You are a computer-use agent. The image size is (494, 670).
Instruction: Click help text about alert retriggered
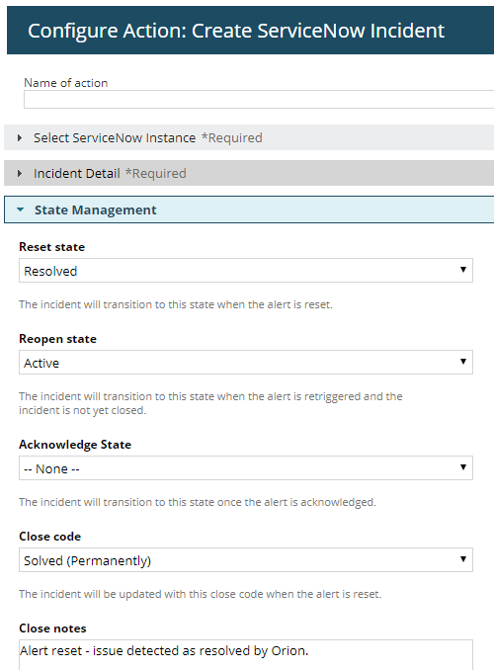[210, 403]
